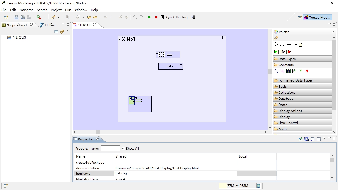Select the arrow Select tool in Palette
The height and width of the screenshot is (190, 338).
[x=276, y=45]
